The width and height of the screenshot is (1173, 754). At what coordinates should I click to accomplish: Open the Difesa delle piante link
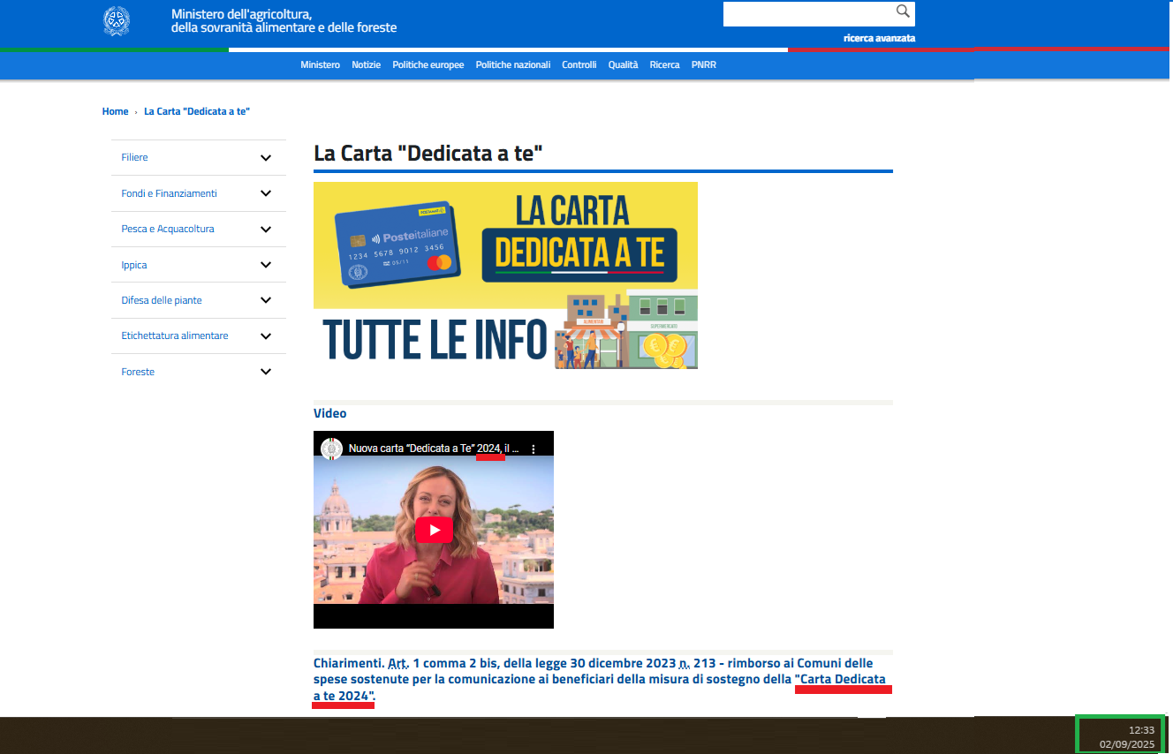[x=162, y=300]
